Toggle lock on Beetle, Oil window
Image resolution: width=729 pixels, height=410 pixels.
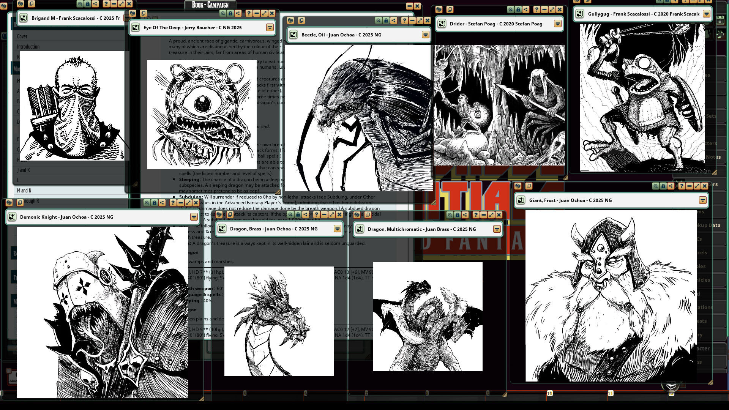point(386,20)
